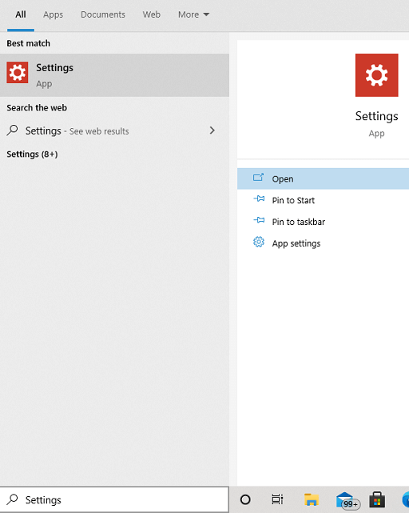Image resolution: width=409 pixels, height=513 pixels.
Task: Click the Best match heading
Action: (29, 43)
